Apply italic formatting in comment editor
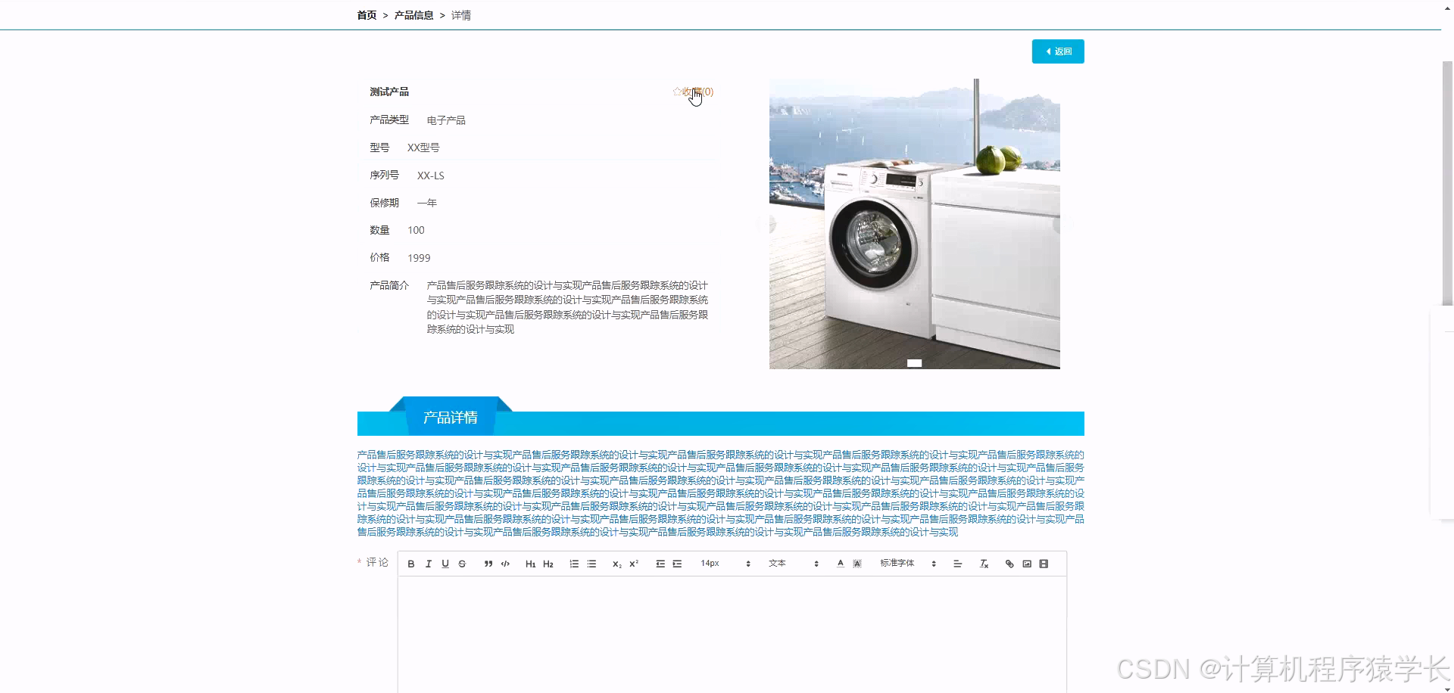1454x693 pixels. pos(429,564)
